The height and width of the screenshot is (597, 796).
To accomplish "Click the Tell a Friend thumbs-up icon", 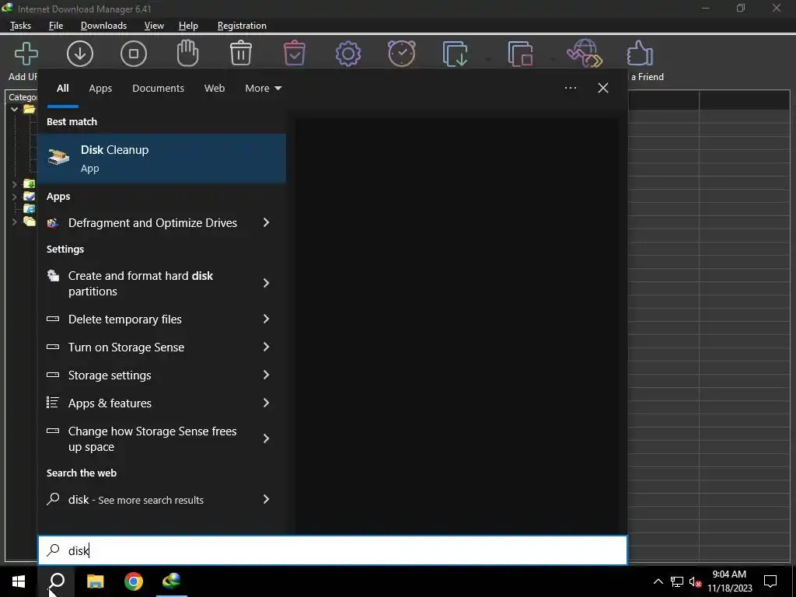I will 640,54.
